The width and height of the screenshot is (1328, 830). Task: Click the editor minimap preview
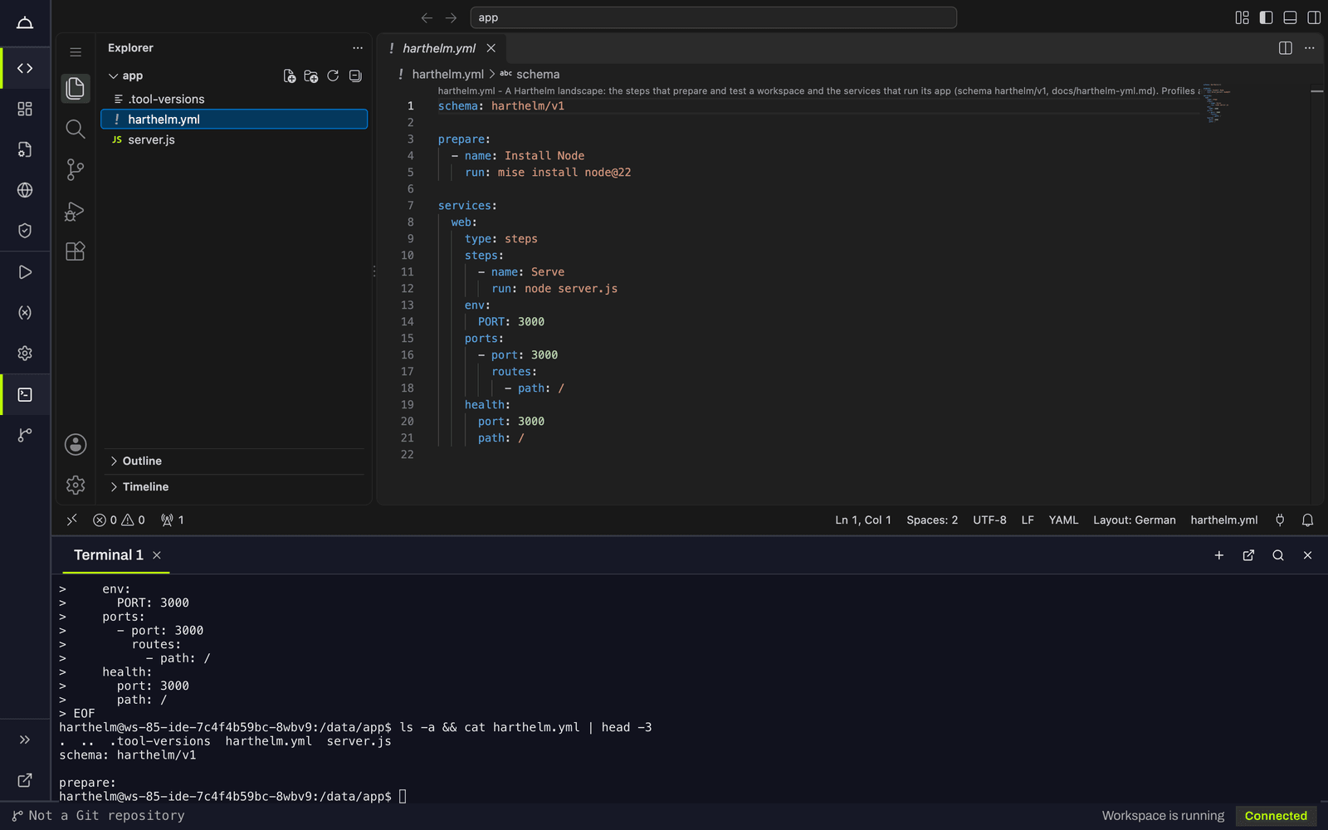(x=1216, y=102)
